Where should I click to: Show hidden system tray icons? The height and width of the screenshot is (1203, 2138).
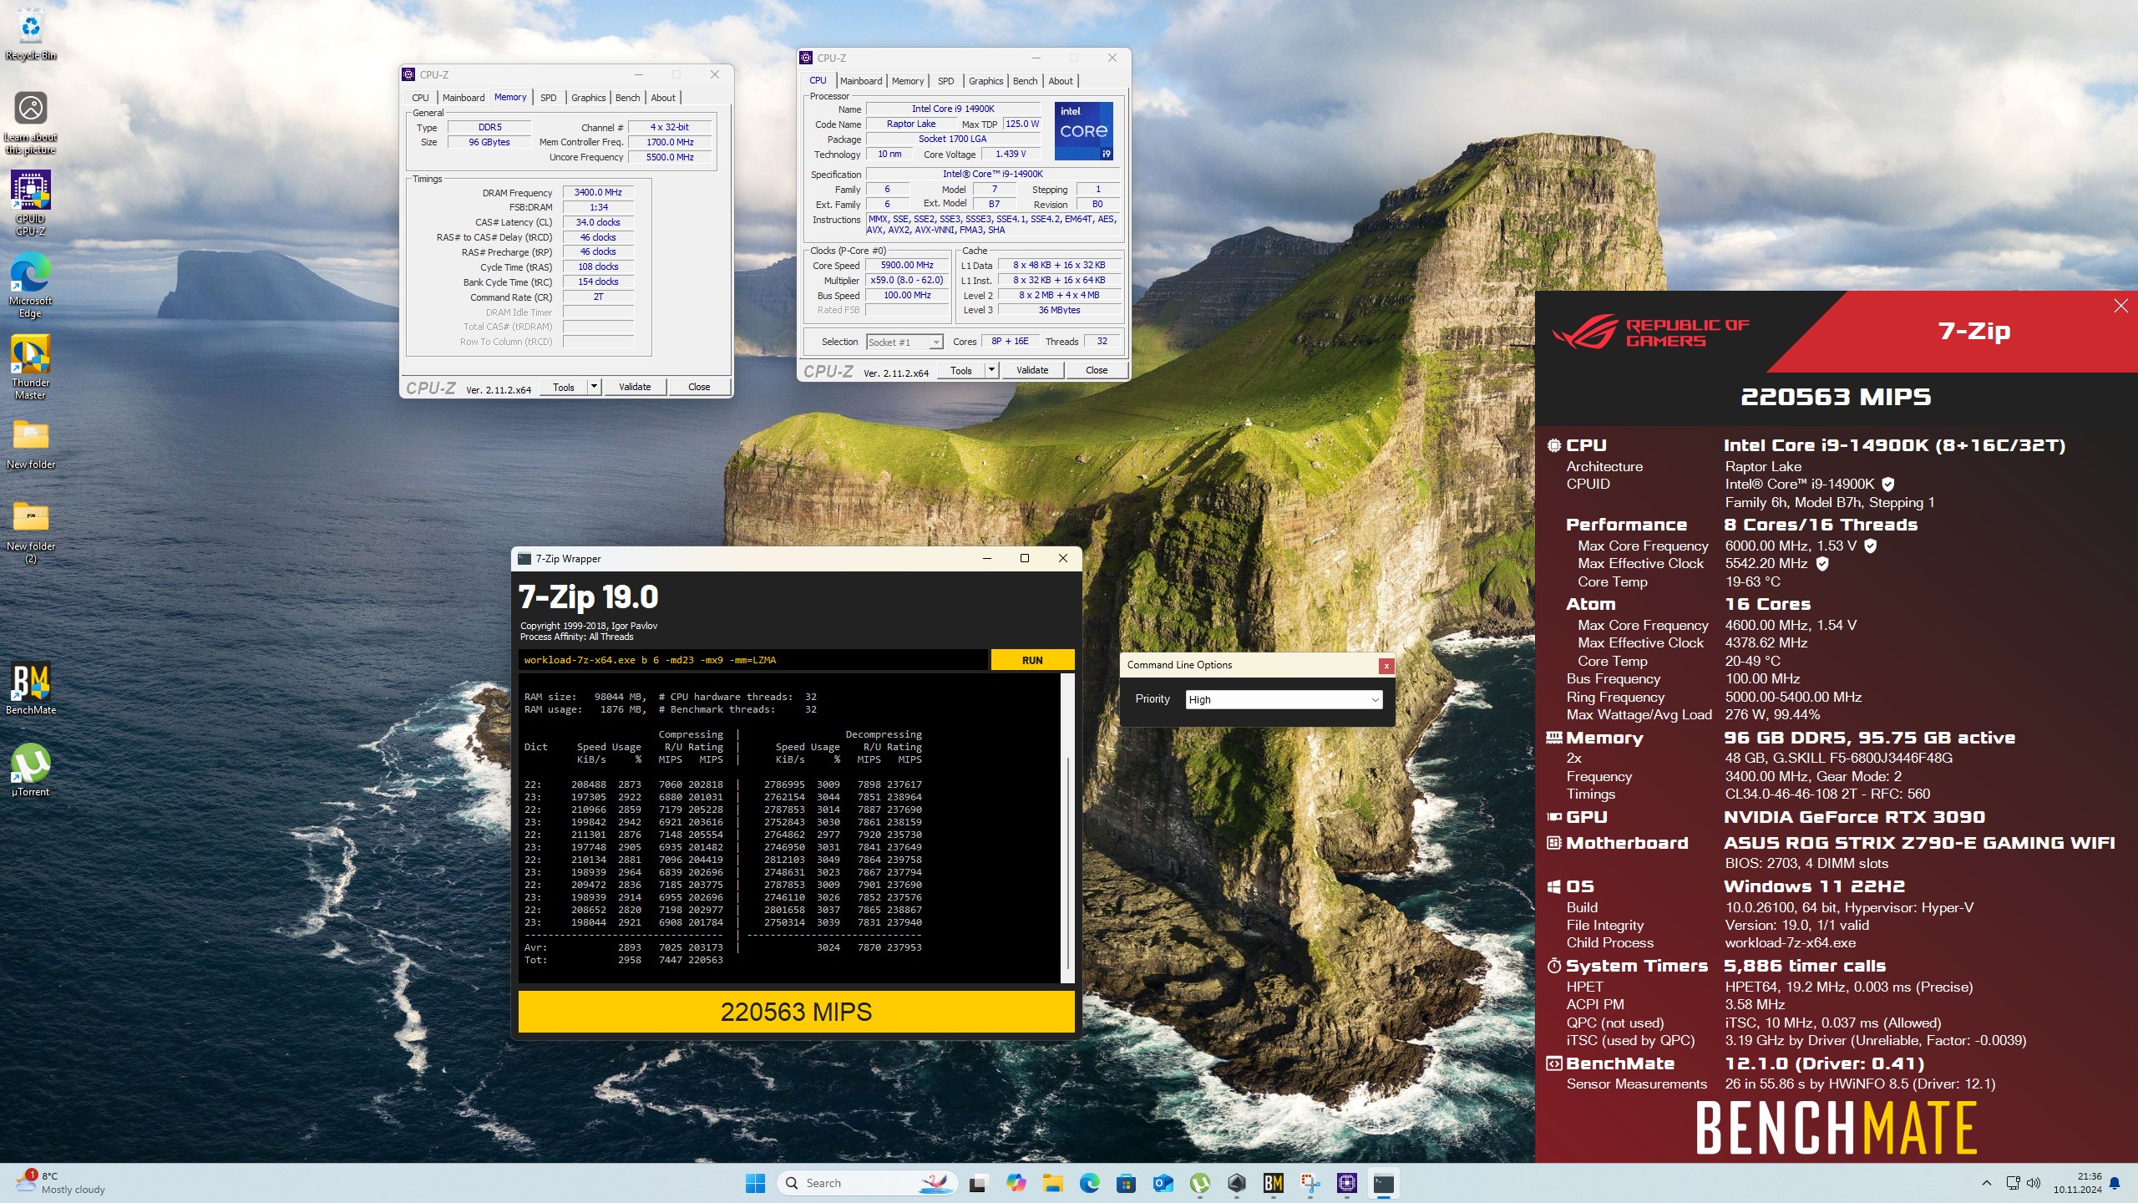click(x=1987, y=1183)
